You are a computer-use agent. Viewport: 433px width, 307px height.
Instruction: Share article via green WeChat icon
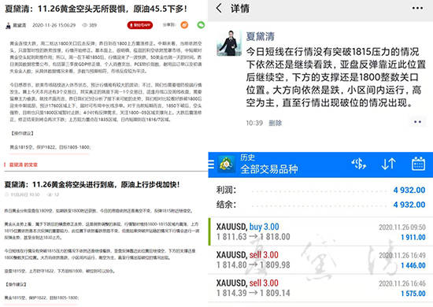click(x=201, y=25)
